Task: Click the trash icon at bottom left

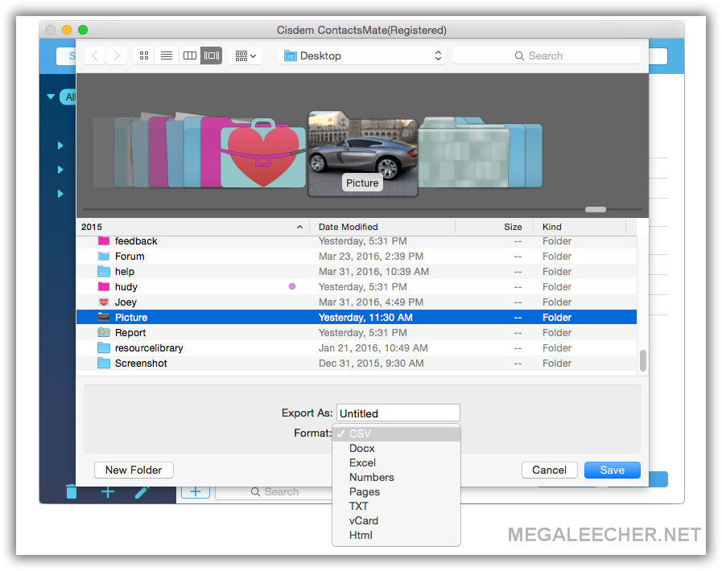Action: pos(72,491)
